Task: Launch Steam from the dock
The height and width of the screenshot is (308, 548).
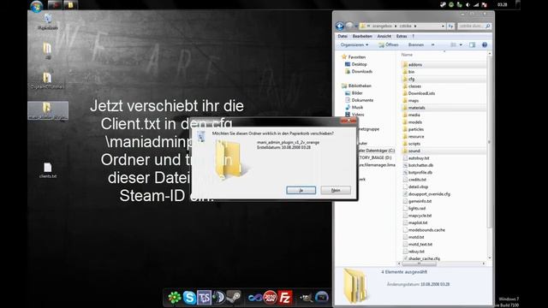Action: pos(234,298)
